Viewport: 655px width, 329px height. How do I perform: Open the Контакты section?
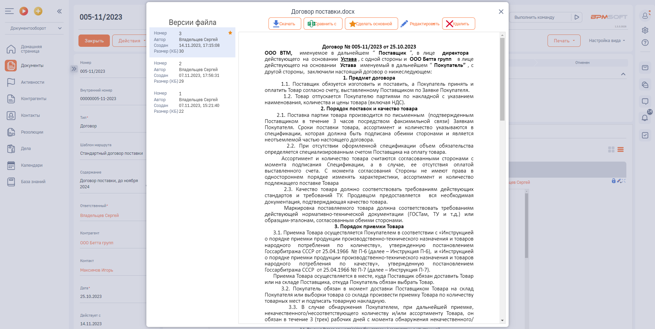(30, 115)
